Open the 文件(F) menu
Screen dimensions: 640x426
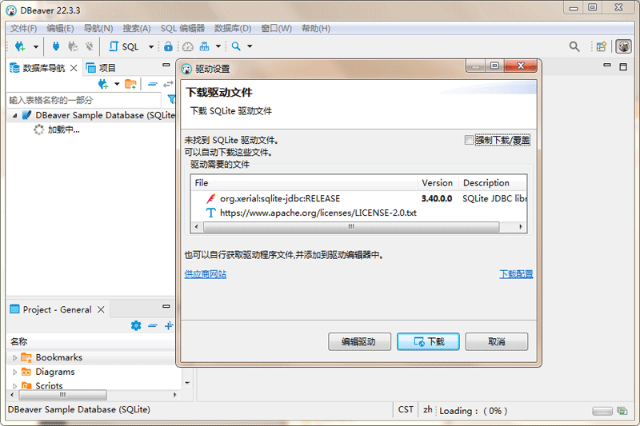pos(23,28)
